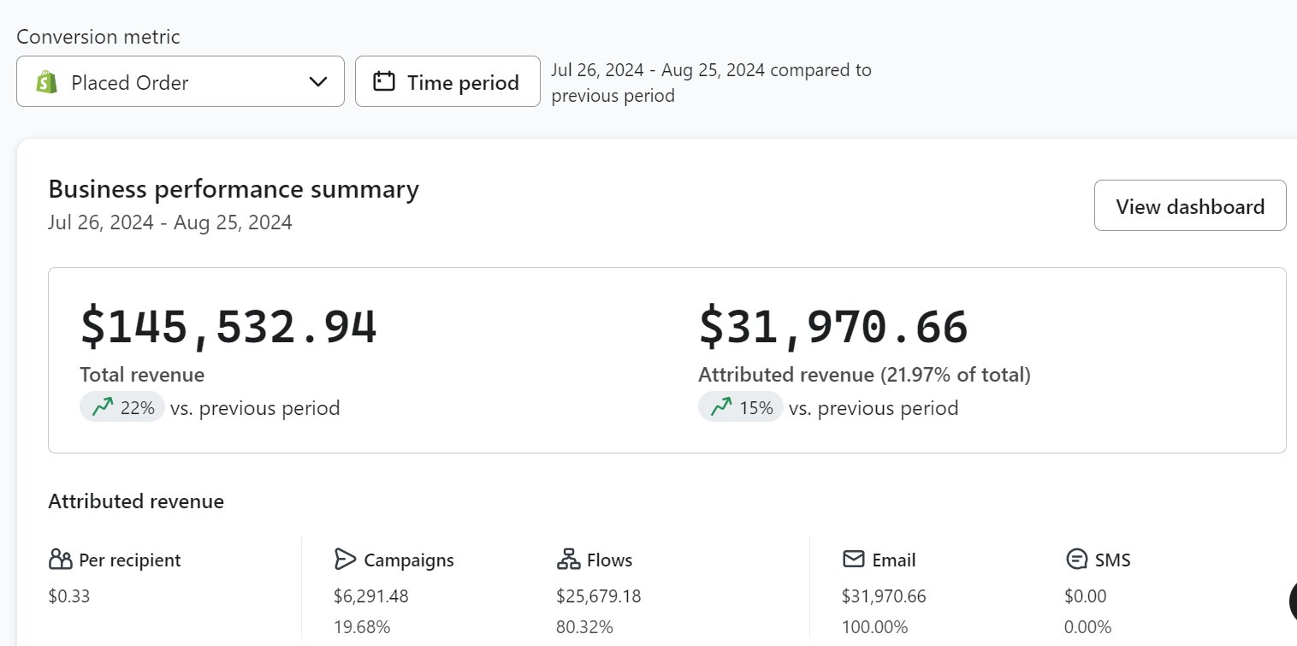This screenshot has width=1297, height=646.
Task: Click the date range text beside Time period
Action: (x=711, y=82)
